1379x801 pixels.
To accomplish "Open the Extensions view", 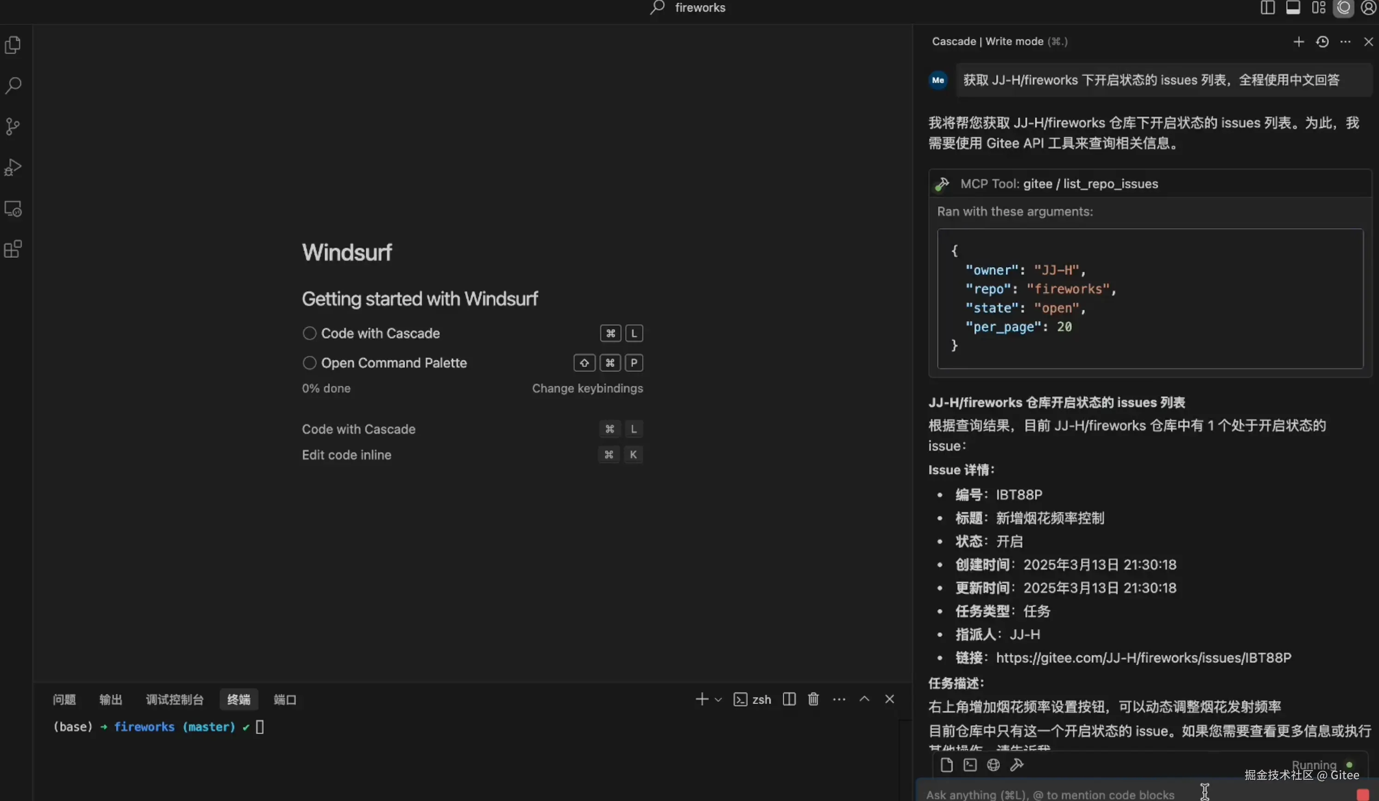I will point(13,249).
